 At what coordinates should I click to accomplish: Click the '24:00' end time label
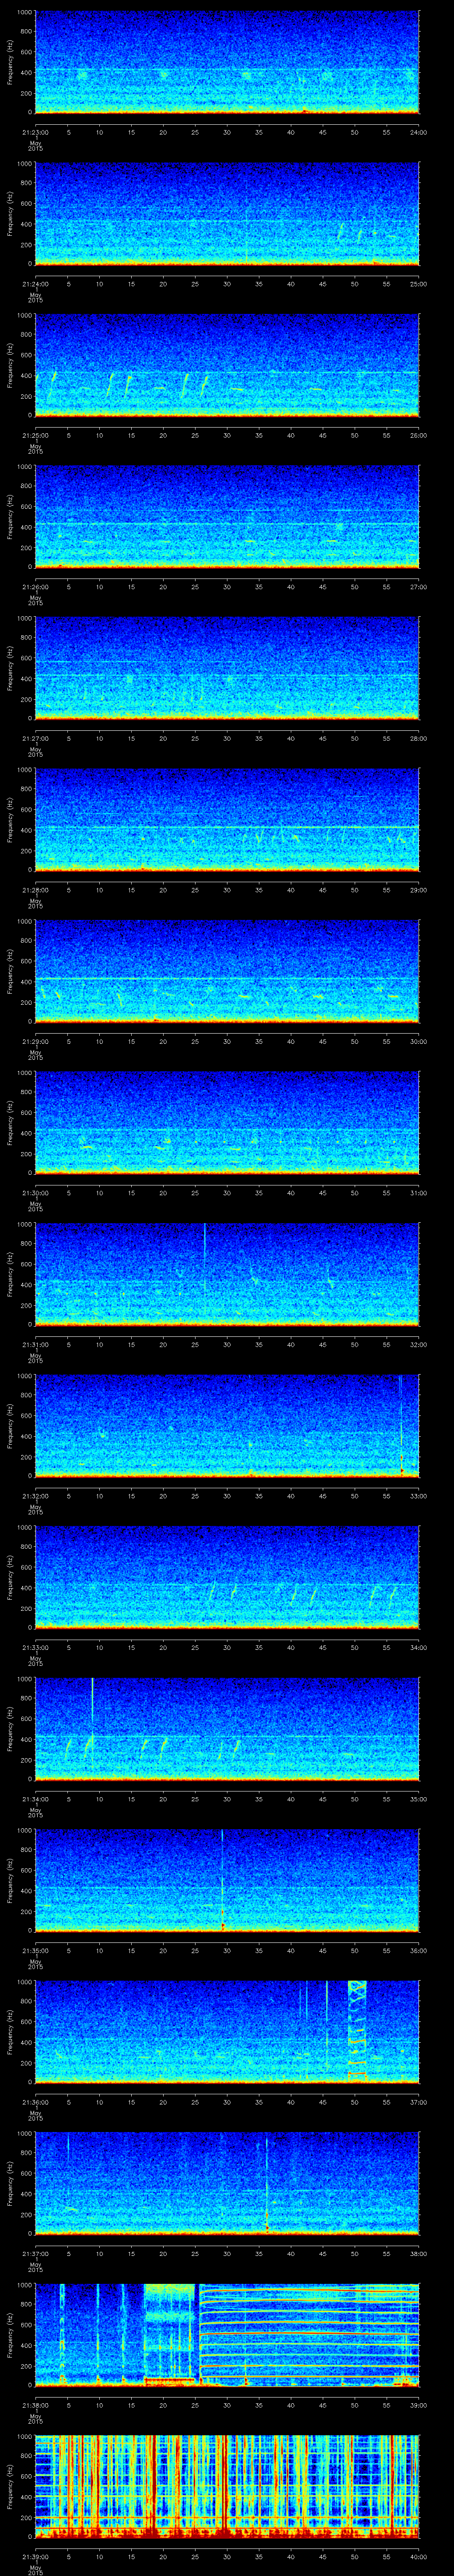tap(419, 132)
